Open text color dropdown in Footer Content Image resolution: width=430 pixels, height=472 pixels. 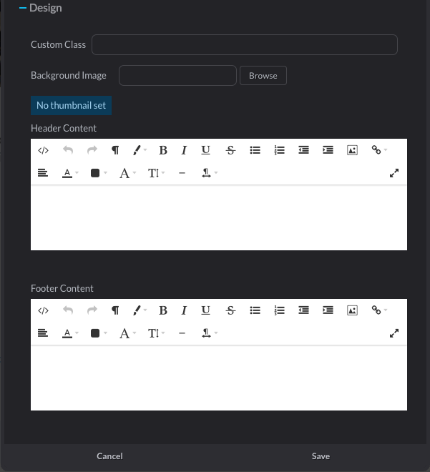point(70,333)
